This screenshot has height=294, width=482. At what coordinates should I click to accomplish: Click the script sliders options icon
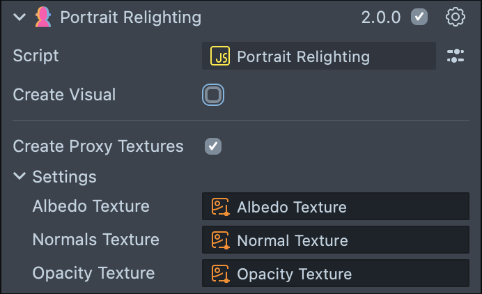(x=455, y=56)
